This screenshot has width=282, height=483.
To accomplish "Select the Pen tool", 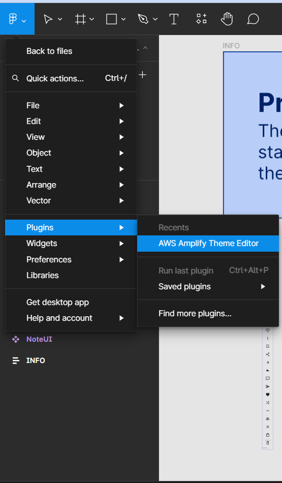I will coord(143,19).
